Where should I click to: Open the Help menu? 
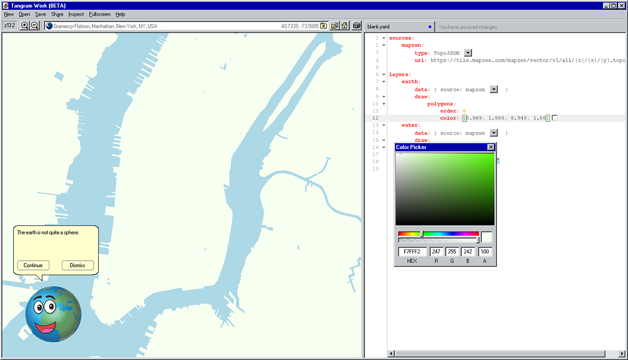coord(120,14)
